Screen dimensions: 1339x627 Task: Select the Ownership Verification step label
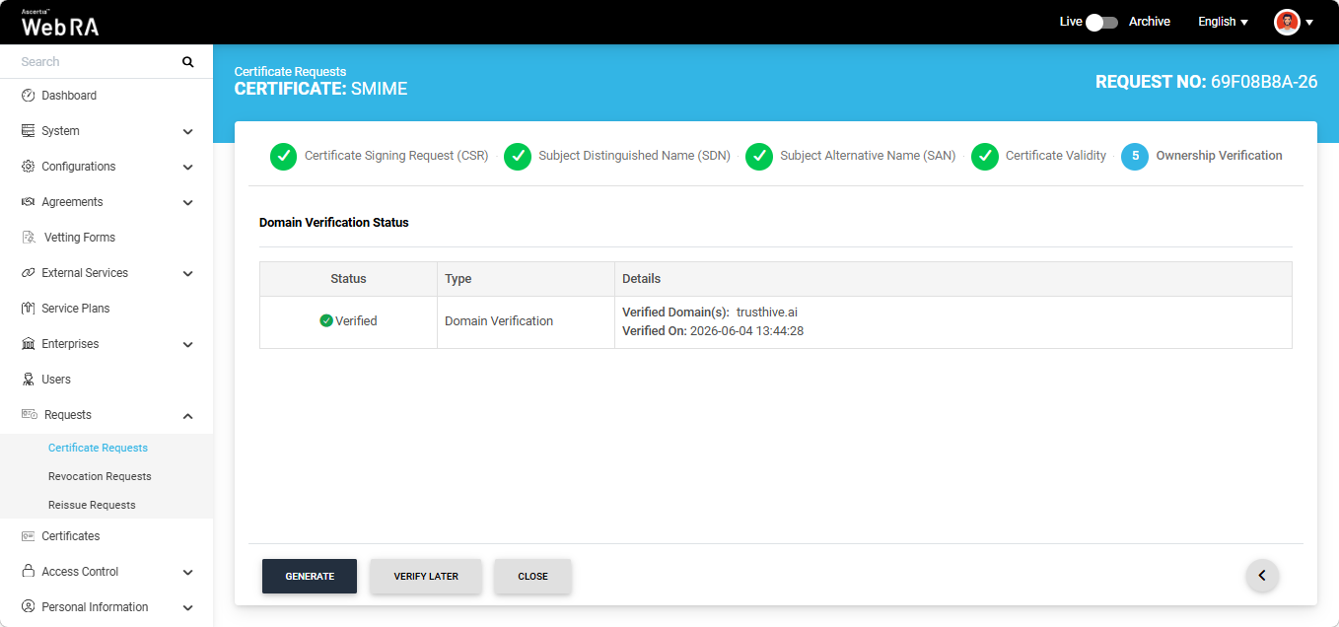click(x=1219, y=156)
